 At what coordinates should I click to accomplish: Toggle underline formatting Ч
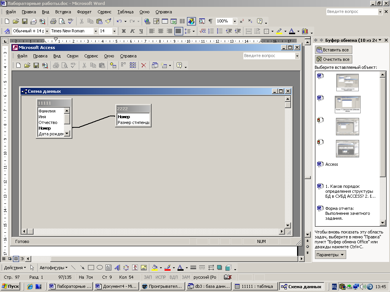[x=141, y=31]
